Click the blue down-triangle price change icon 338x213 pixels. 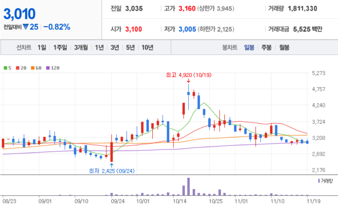coord(26,27)
